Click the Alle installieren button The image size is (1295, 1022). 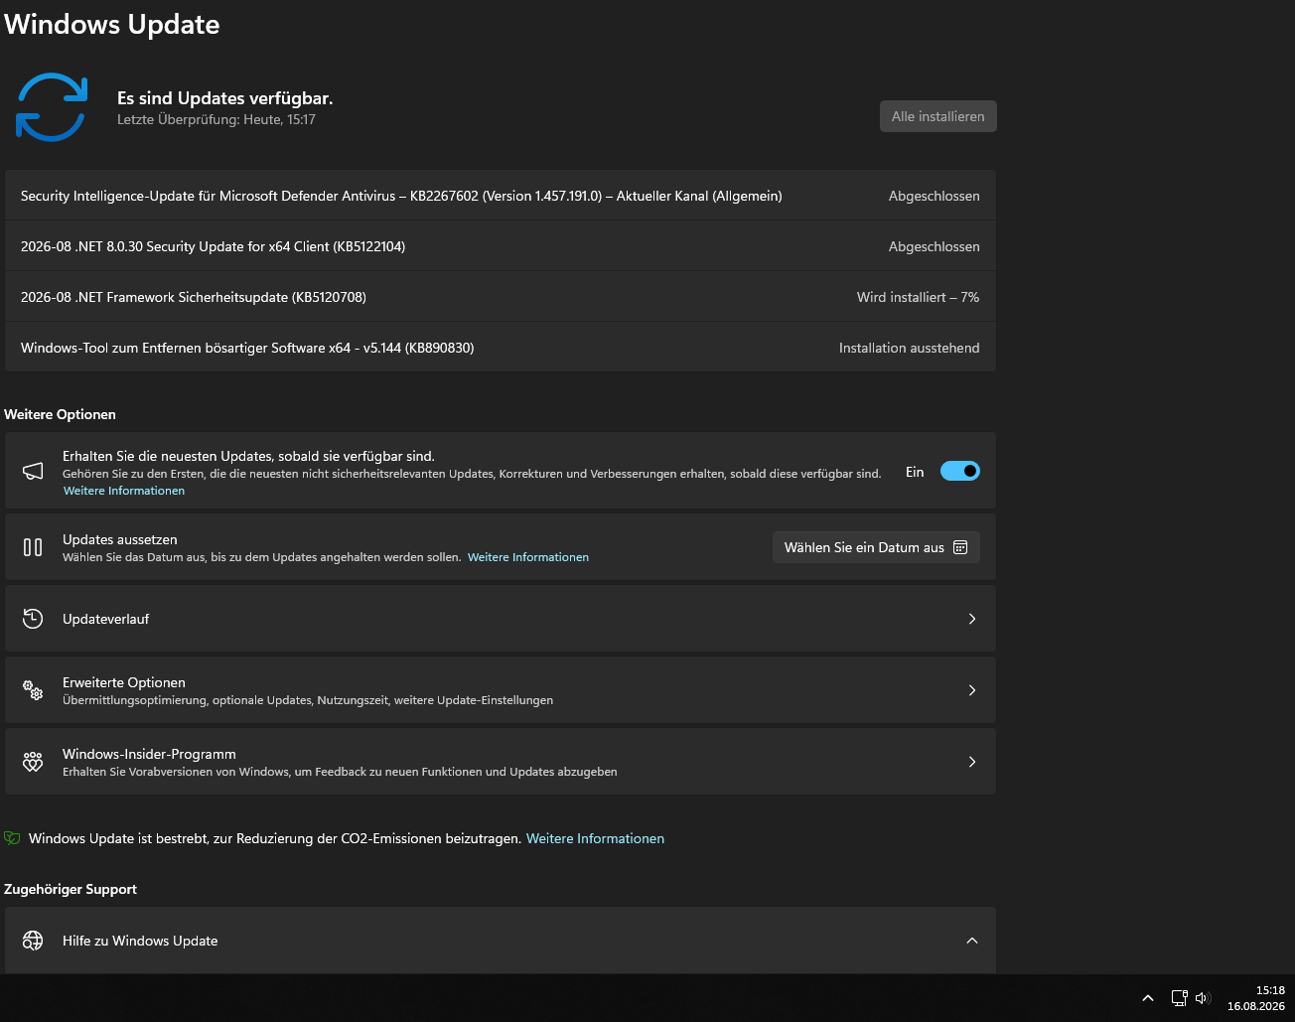click(x=937, y=116)
